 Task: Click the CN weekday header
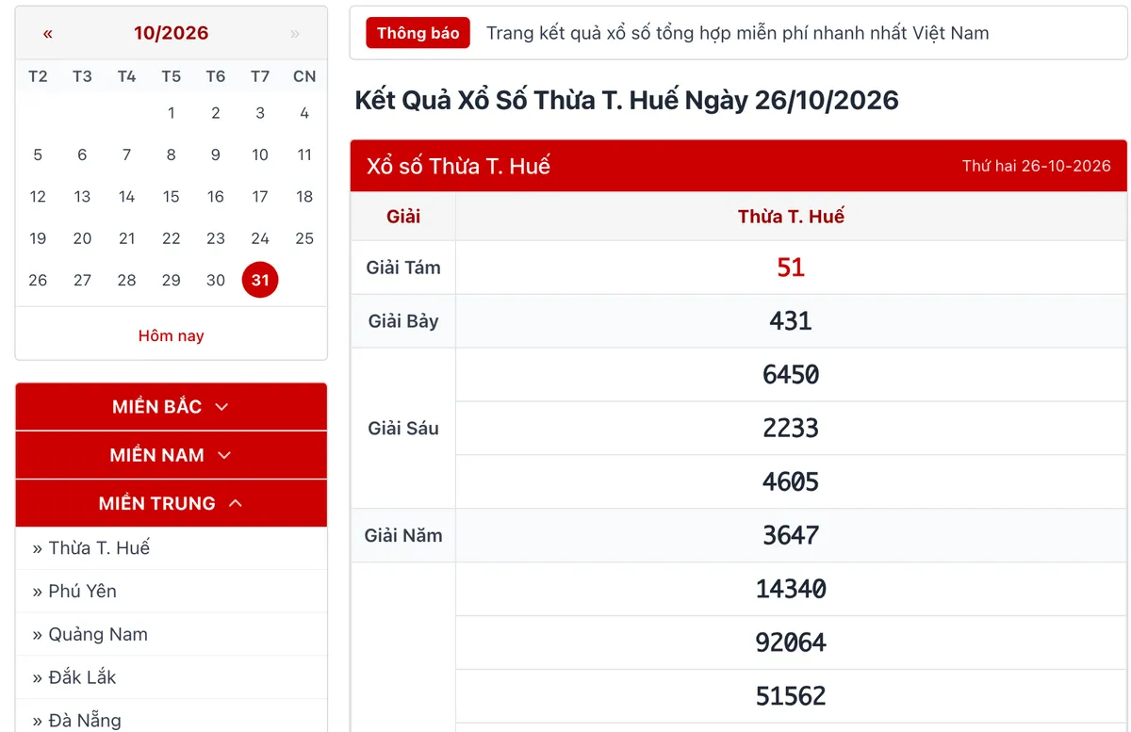(x=304, y=76)
